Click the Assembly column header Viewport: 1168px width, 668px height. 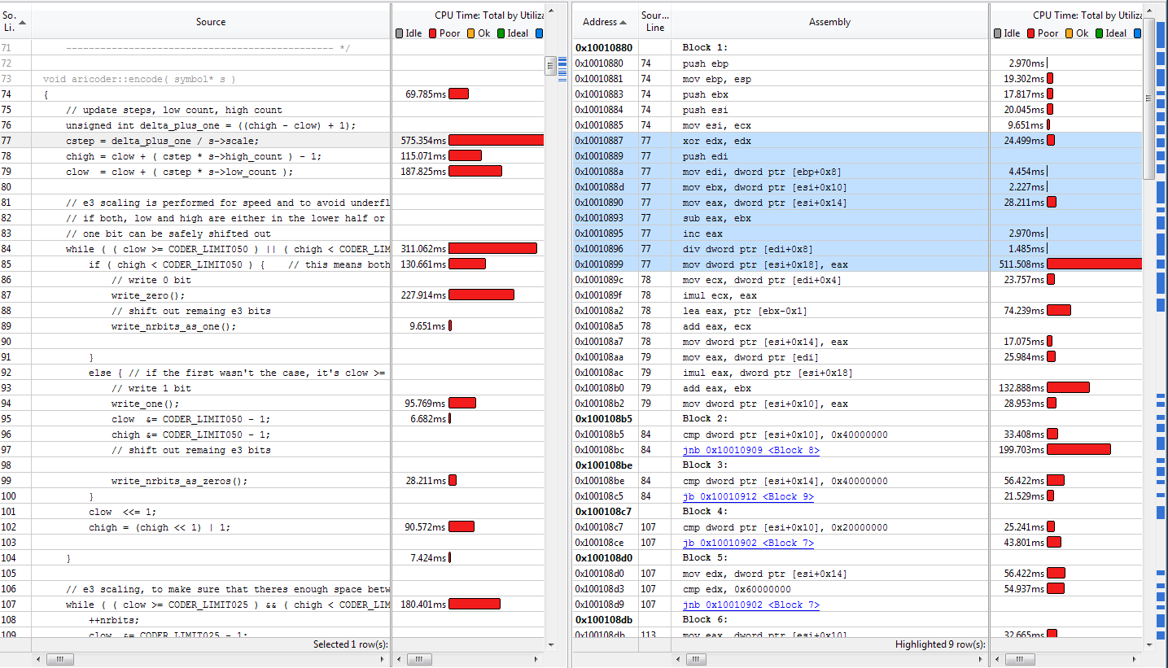tap(829, 22)
